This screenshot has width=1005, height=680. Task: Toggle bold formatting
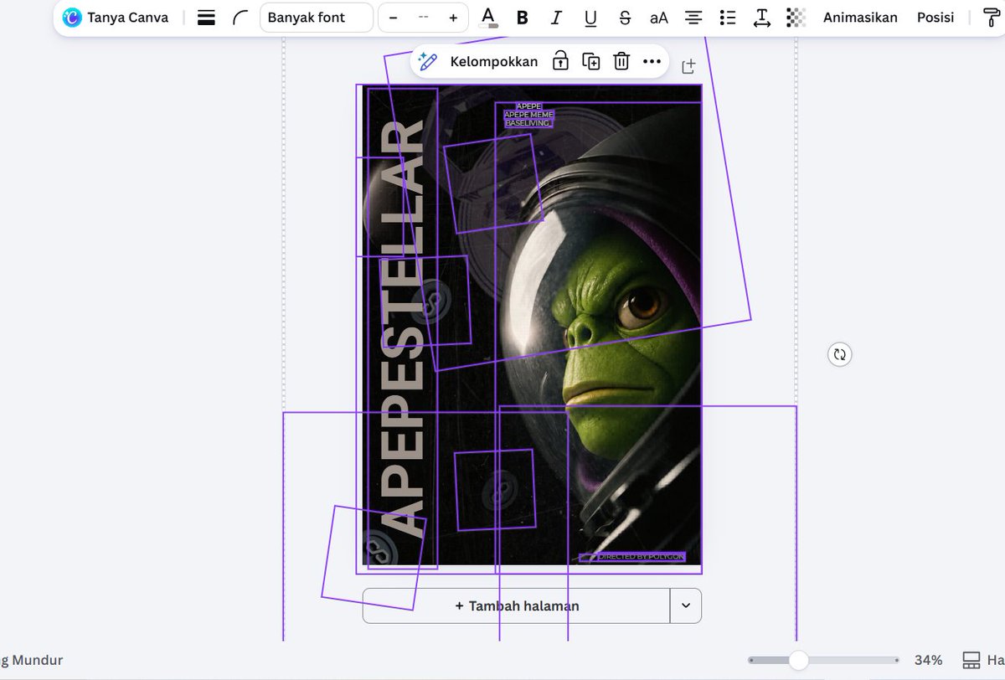[x=523, y=18]
